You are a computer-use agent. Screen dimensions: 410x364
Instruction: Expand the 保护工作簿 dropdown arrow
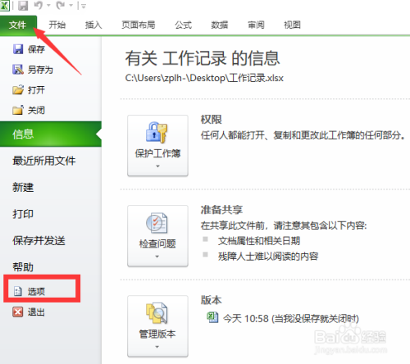[x=157, y=166]
